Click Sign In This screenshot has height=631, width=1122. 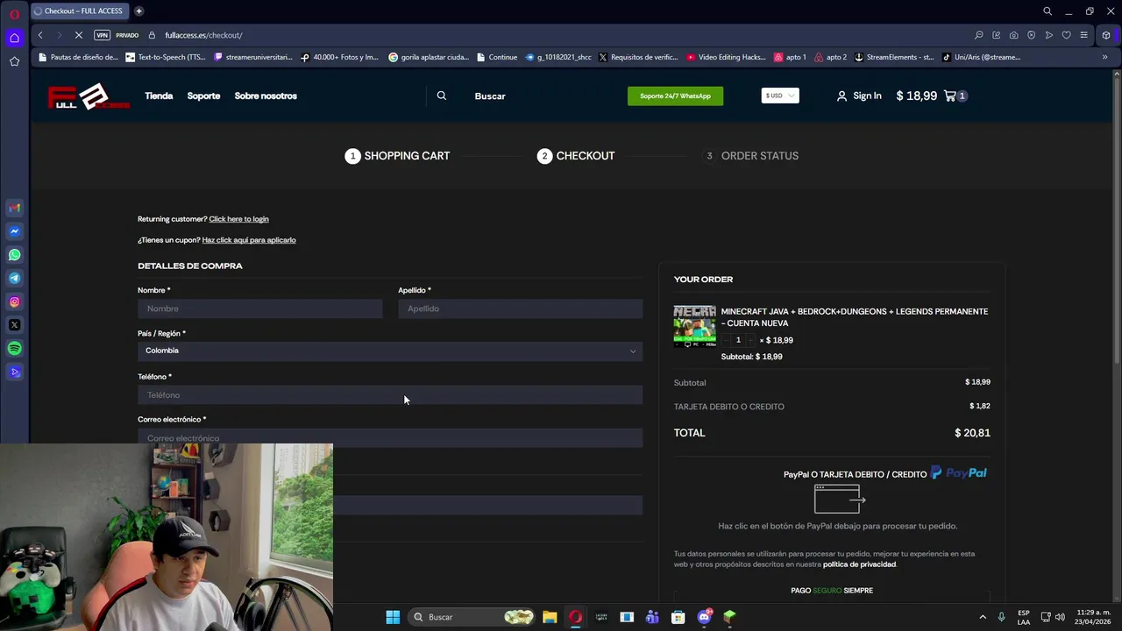859,96
